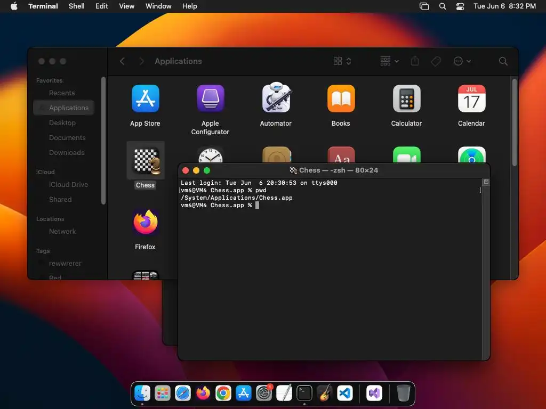The image size is (546, 409).
Task: Click the Finder search magnifier icon
Action: tap(503, 61)
